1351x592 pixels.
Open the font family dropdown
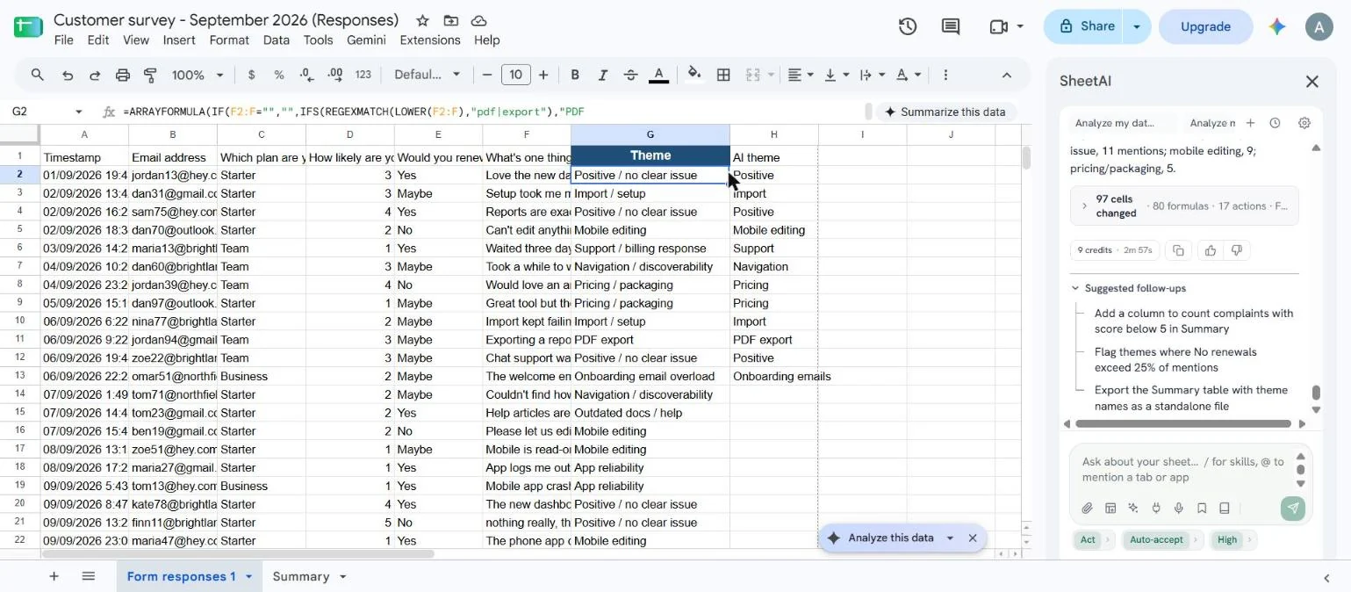click(428, 75)
